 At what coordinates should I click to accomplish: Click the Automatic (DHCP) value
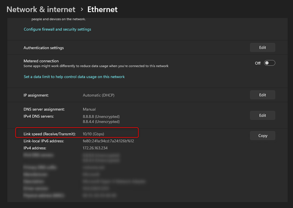click(99, 95)
